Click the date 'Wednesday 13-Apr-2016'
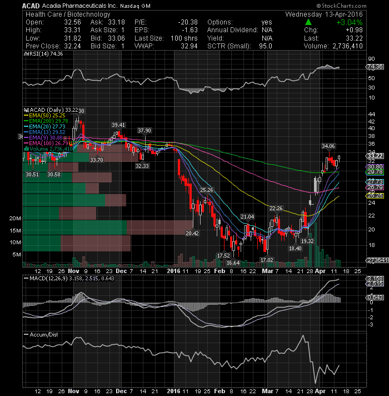Screen dimensions: 389x396 [x=324, y=14]
